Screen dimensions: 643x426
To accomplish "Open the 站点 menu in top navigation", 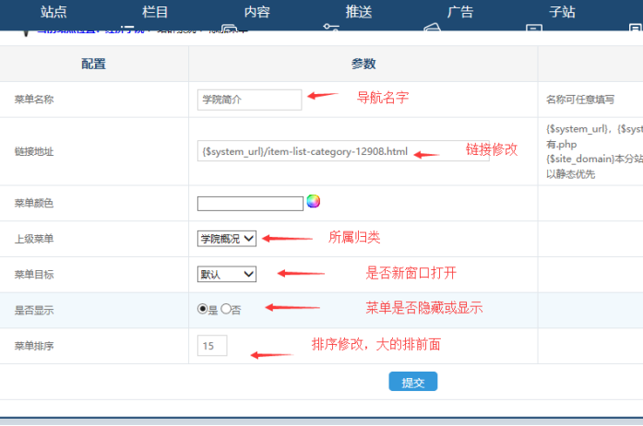I will tap(54, 12).
